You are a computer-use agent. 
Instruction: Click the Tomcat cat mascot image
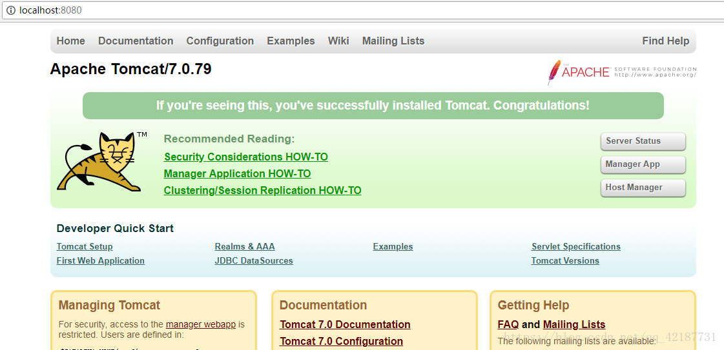click(101, 162)
